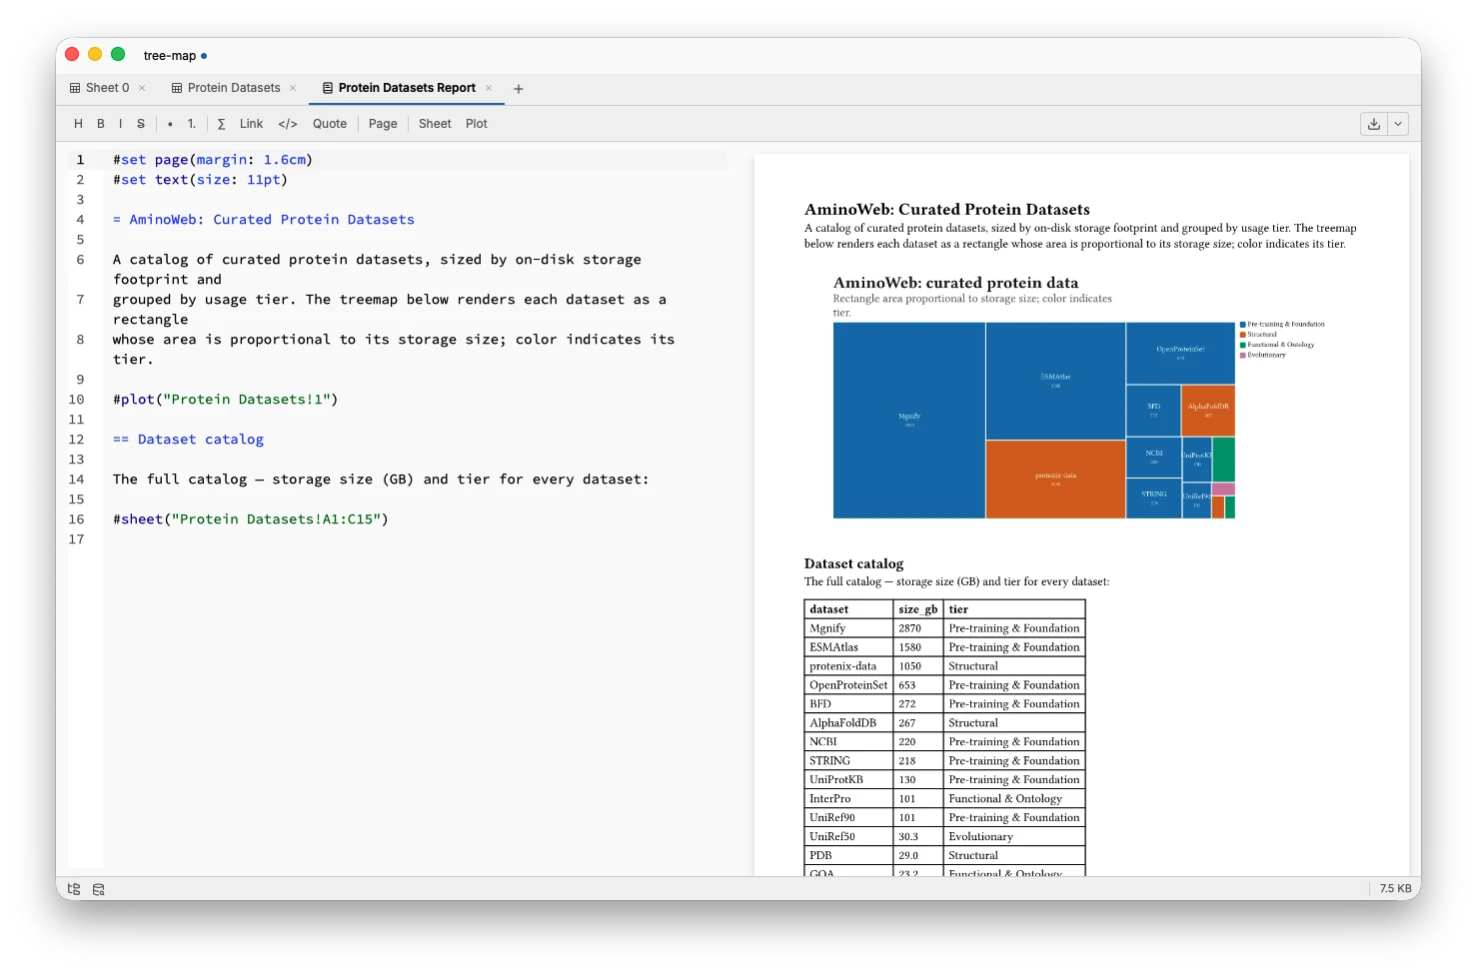The image size is (1477, 974).
Task: Insert a Plot reference
Action: coord(477,124)
